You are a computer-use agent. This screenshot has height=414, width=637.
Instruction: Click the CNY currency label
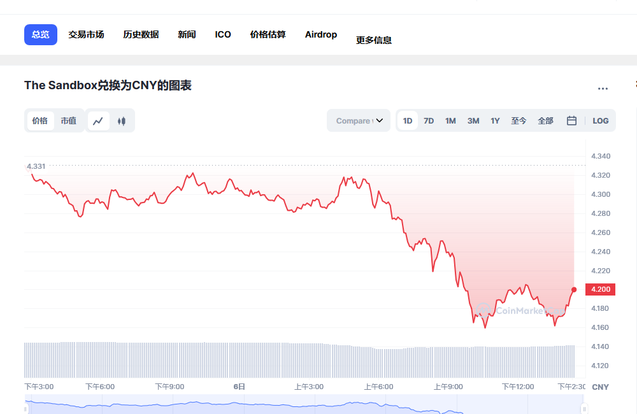coord(601,387)
